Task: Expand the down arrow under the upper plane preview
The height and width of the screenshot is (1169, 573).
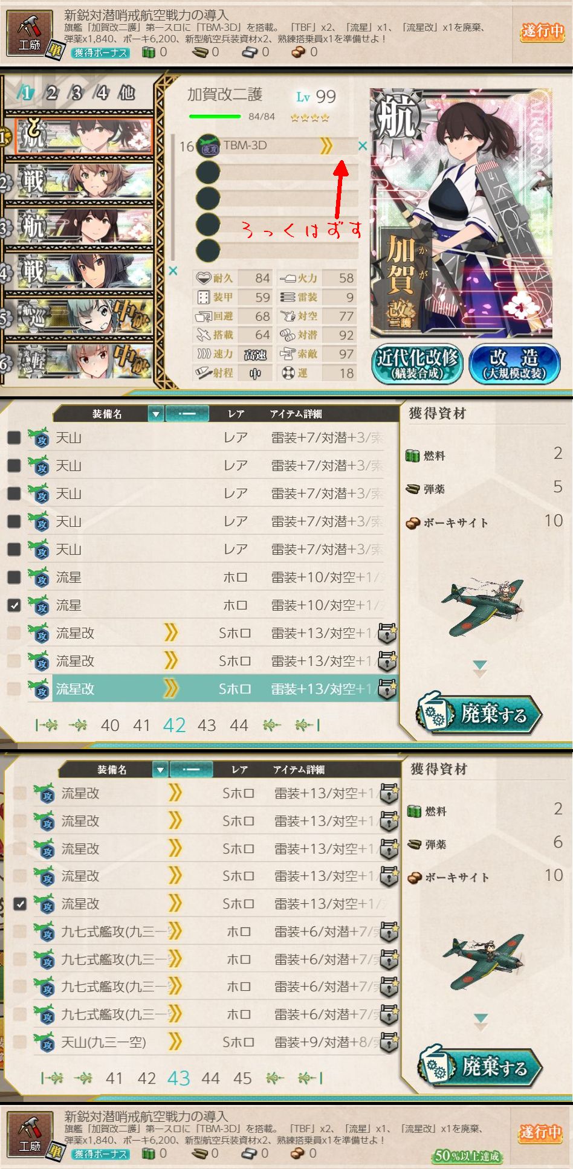Action: (x=480, y=668)
